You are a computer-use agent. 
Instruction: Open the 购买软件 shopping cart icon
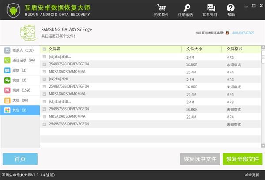[161, 8]
